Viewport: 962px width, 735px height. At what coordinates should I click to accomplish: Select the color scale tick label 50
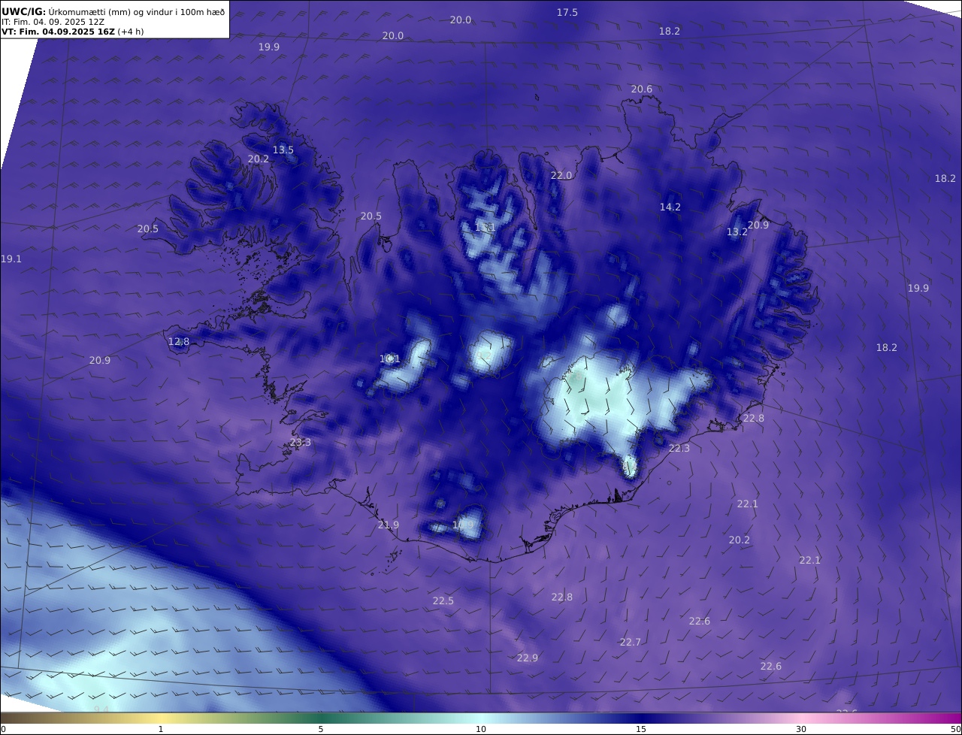point(956,729)
